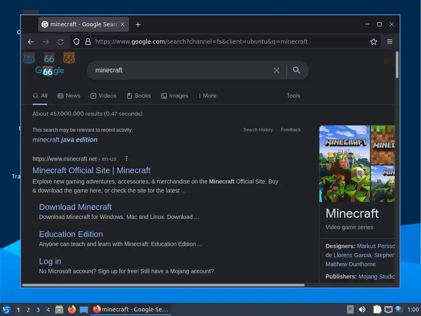This screenshot has width=421, height=316.
Task: Switch to workspace 4 in the taskbar
Action: tap(48, 310)
